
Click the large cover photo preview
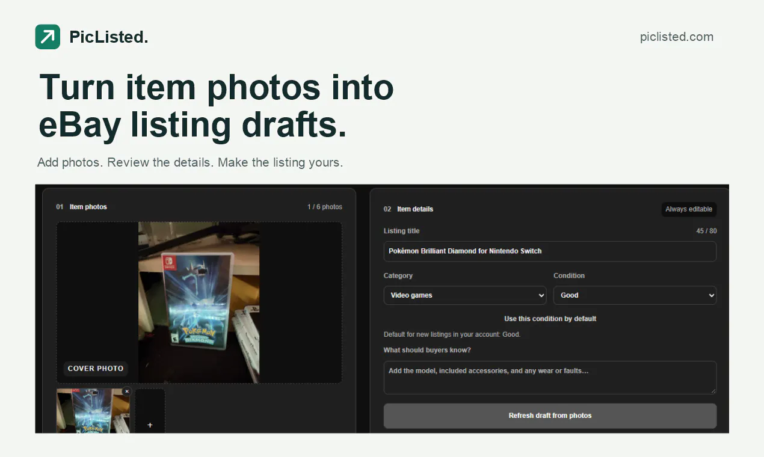pos(199,302)
